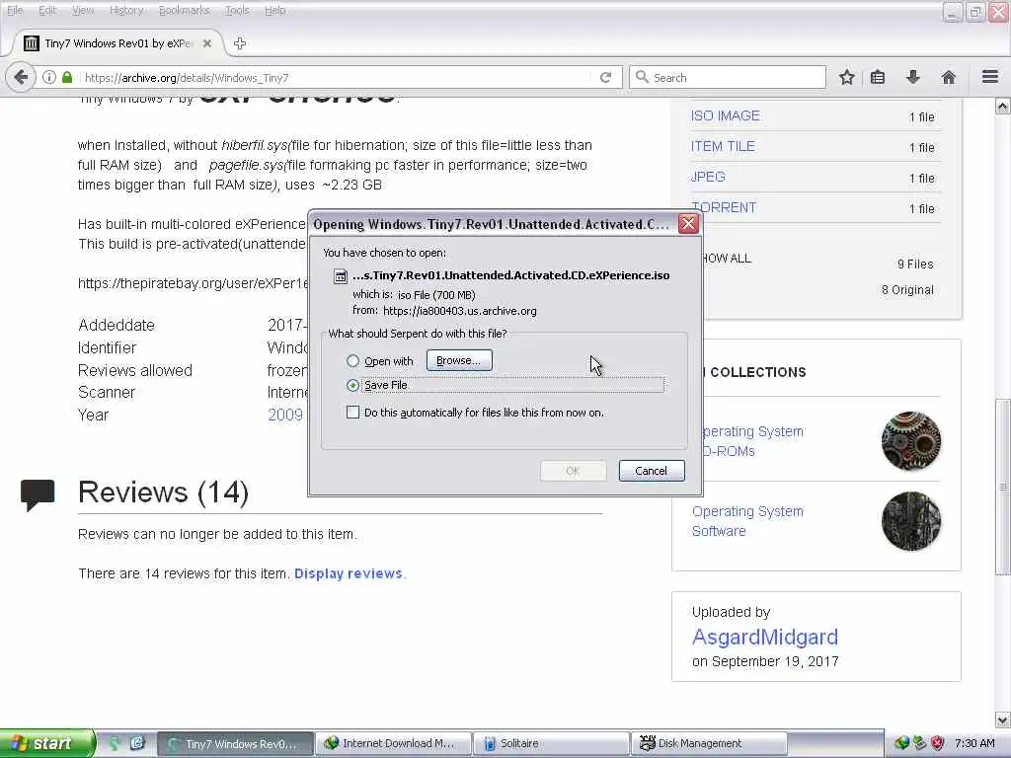
Task: Click the Search input box
Action: [x=728, y=77]
